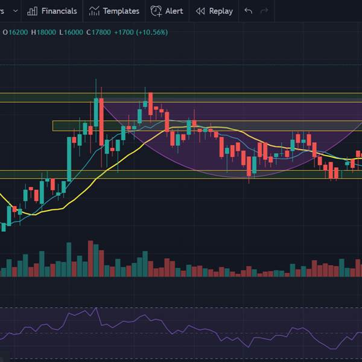Click the alarm clock Alert icon
Screen dimensions: 362x362
point(156,11)
